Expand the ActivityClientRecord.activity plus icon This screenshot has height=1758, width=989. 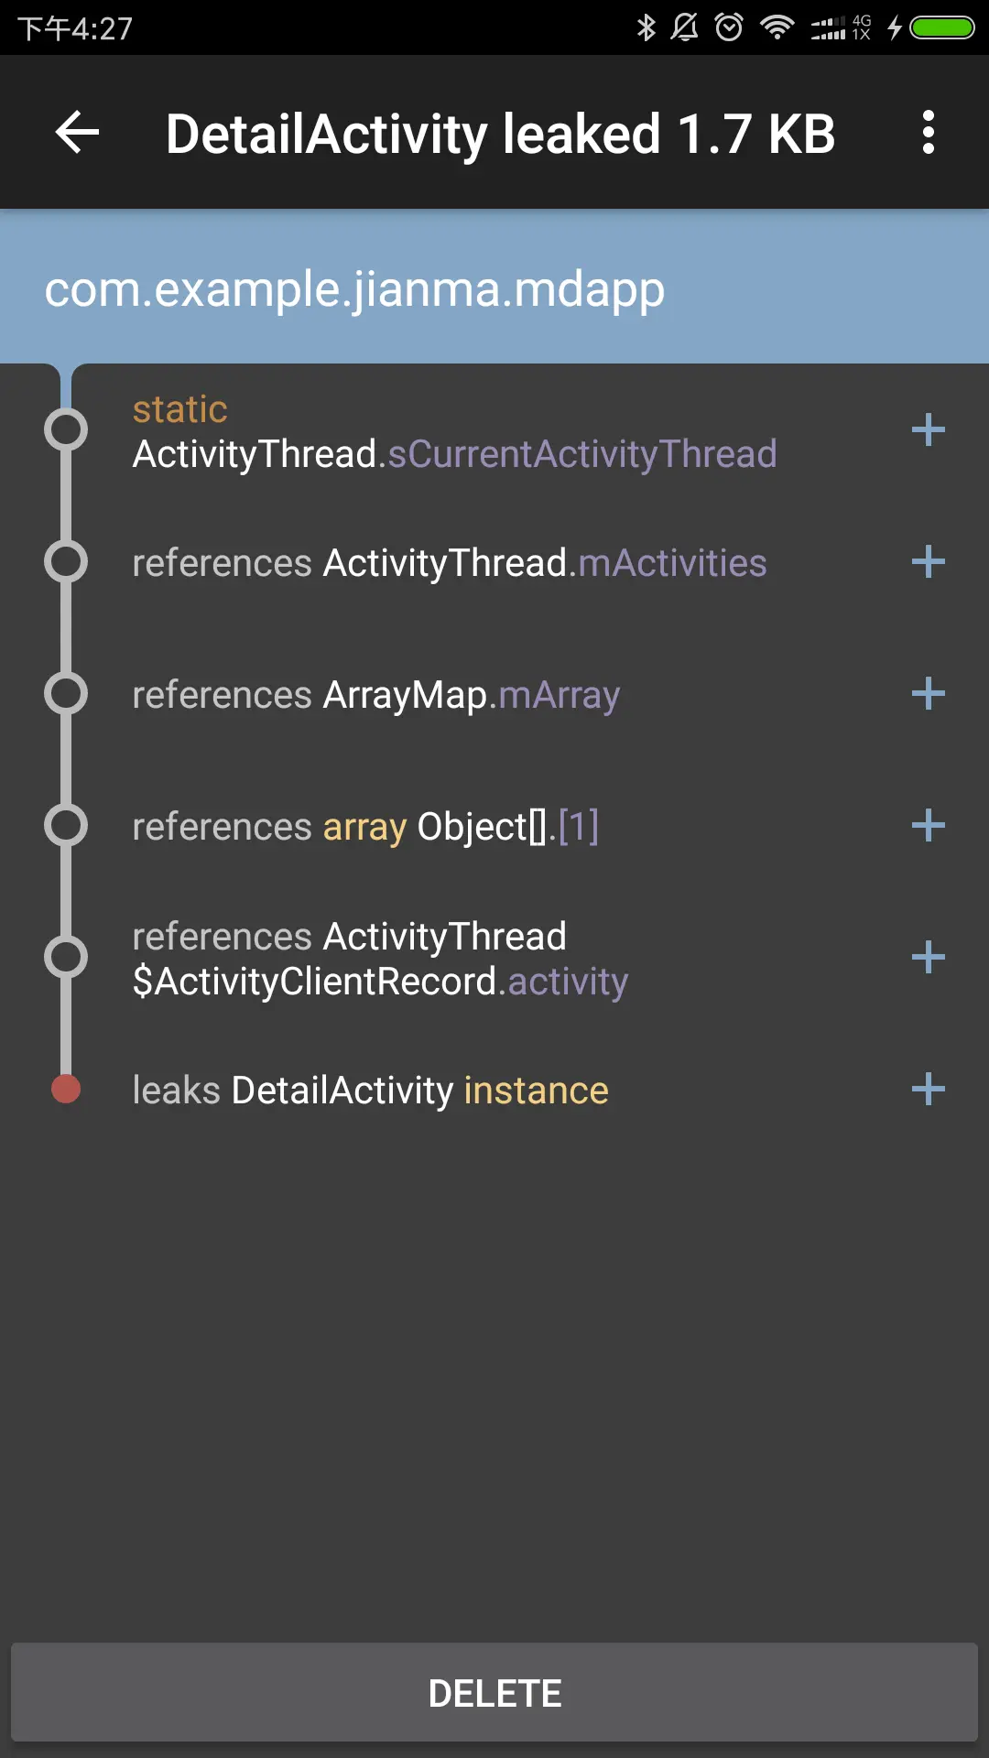[928, 957]
